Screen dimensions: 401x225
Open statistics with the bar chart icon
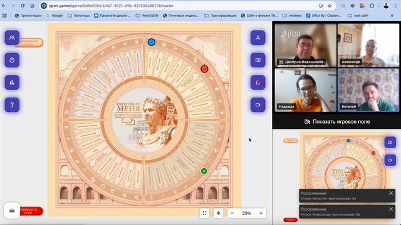pyautogui.click(x=12, y=82)
